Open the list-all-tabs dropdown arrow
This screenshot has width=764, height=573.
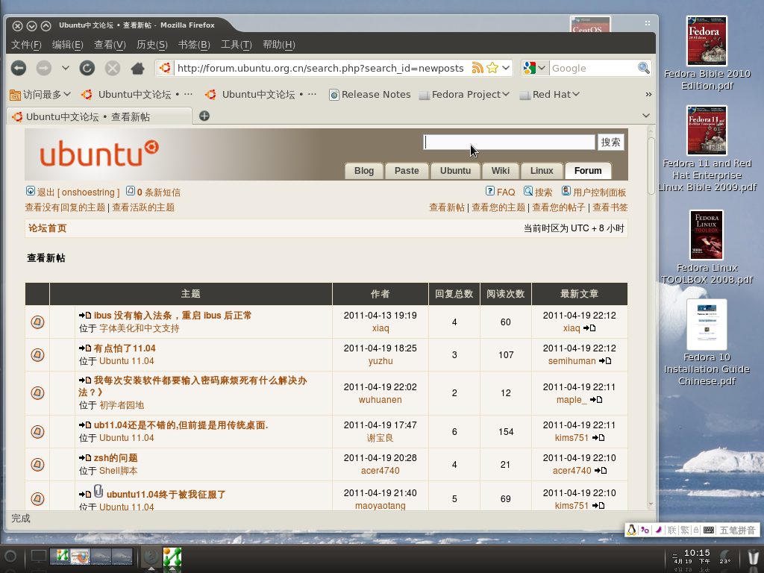[646, 116]
